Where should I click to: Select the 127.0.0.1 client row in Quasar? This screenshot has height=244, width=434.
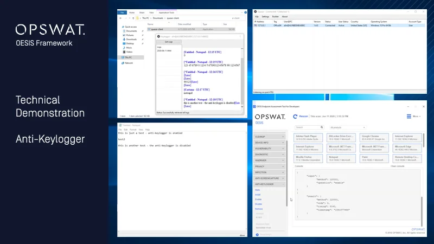(325, 25)
